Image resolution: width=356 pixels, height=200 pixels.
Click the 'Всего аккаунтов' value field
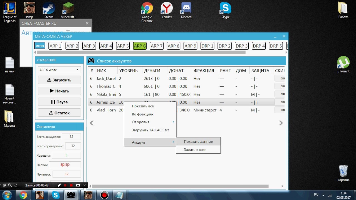pos(71,137)
